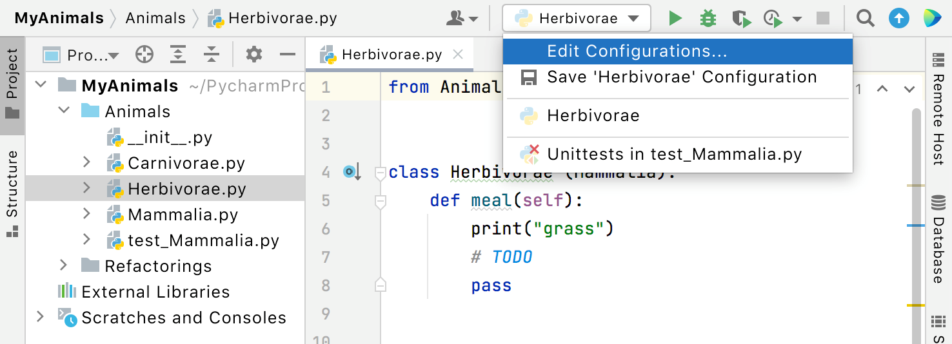The image size is (952, 344).
Task: Open Search Everywhere magnifier icon
Action: [x=866, y=18]
